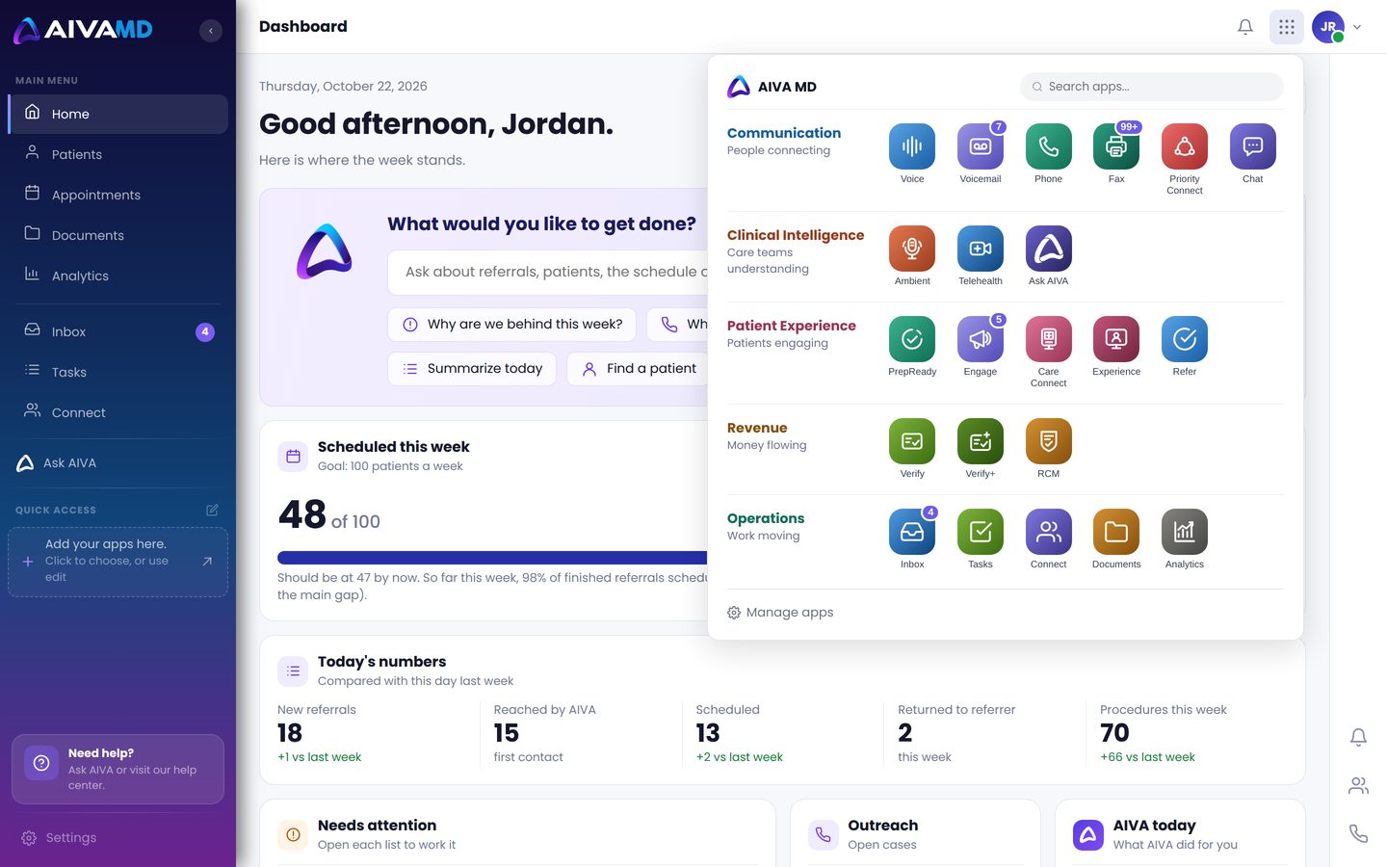Click the Search apps field
This screenshot has width=1387, height=867.
point(1152,87)
